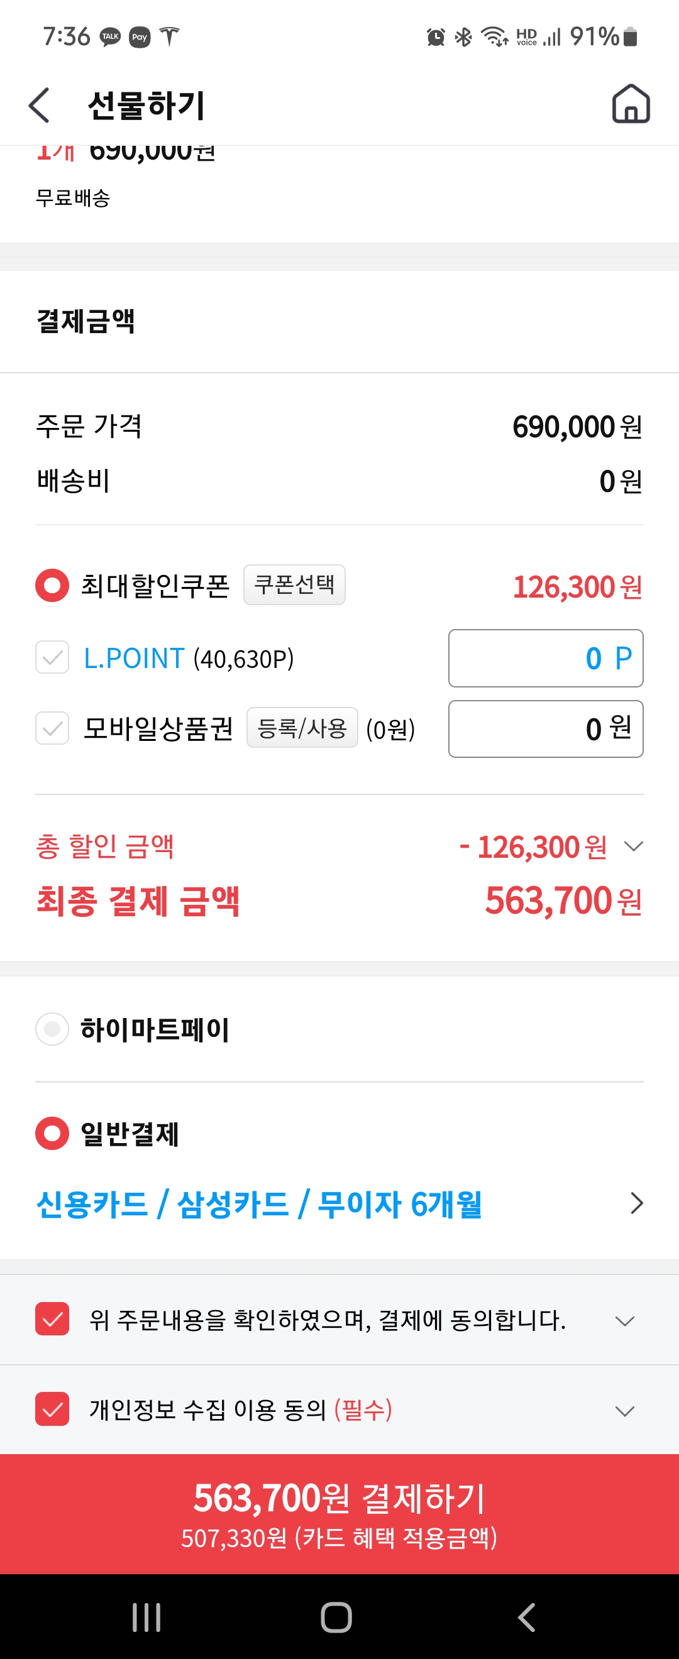
Task: Expand the 총 할인 금액 details
Action: [634, 846]
